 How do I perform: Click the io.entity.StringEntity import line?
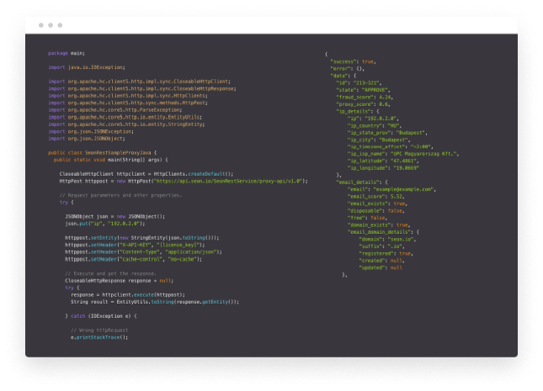coord(126,124)
